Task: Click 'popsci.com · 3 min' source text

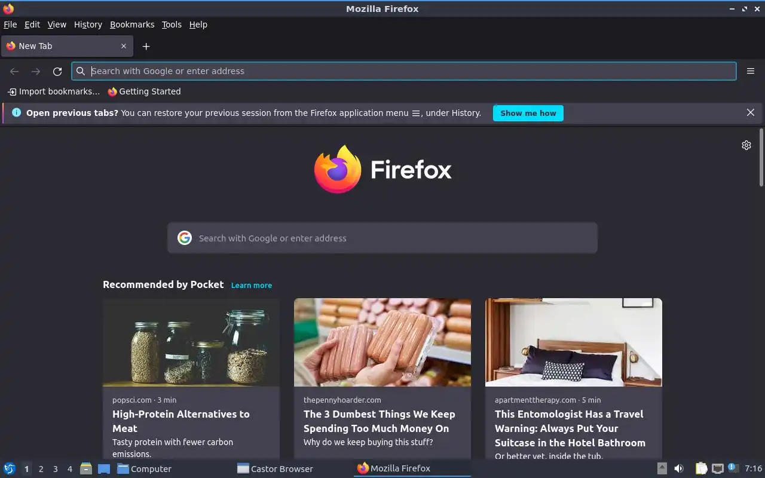Action: (x=144, y=400)
